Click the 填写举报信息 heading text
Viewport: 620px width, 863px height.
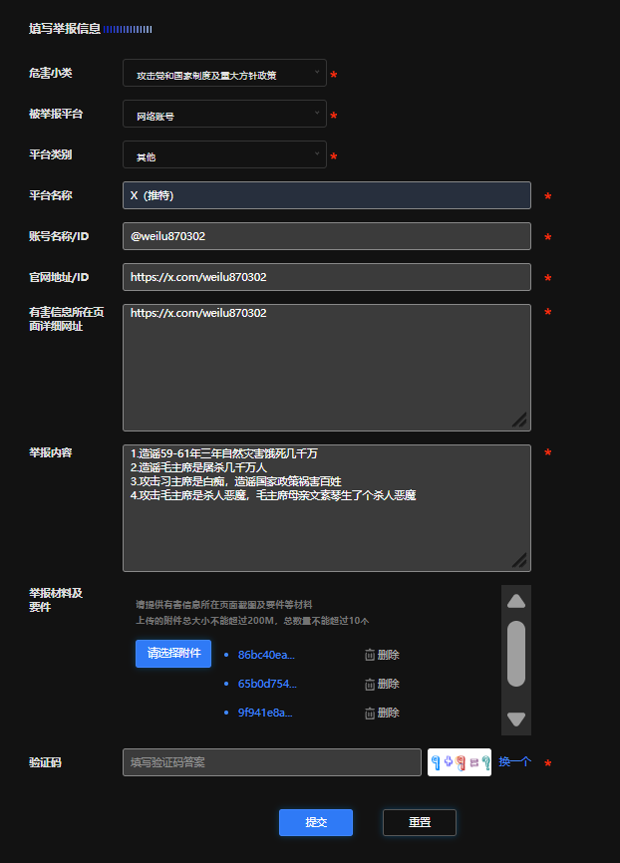[x=65, y=29]
